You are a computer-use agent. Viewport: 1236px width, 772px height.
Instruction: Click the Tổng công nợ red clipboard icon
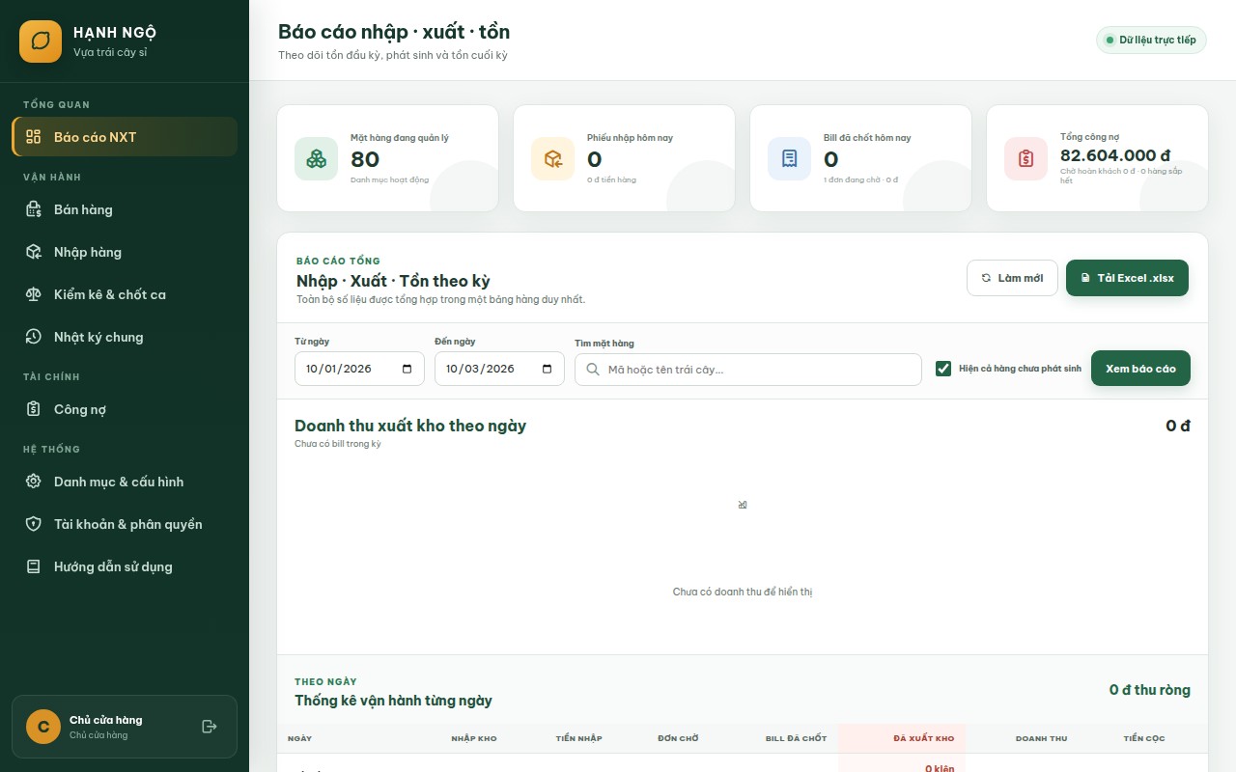point(1025,158)
